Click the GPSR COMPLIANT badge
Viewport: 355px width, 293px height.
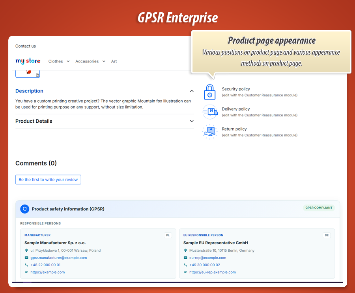319,208
